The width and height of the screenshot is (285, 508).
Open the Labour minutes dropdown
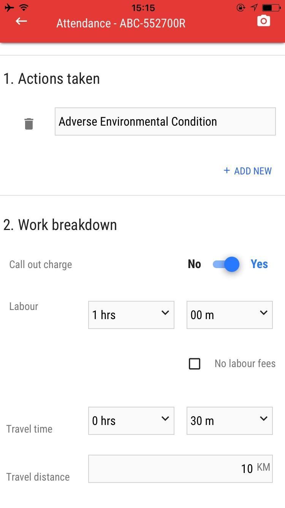point(230,315)
